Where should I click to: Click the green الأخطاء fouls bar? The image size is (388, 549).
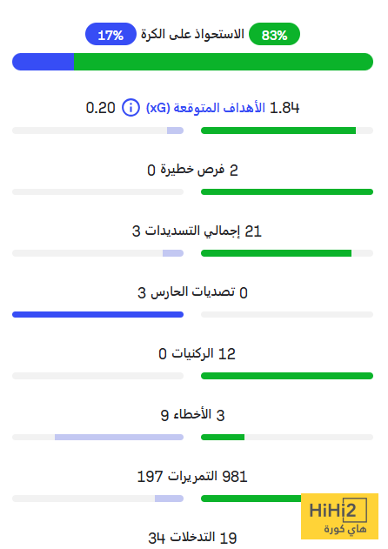click(223, 437)
